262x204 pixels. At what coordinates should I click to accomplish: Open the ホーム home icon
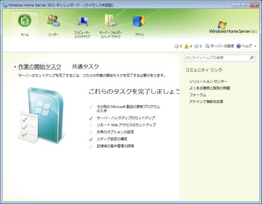[x=25, y=20]
